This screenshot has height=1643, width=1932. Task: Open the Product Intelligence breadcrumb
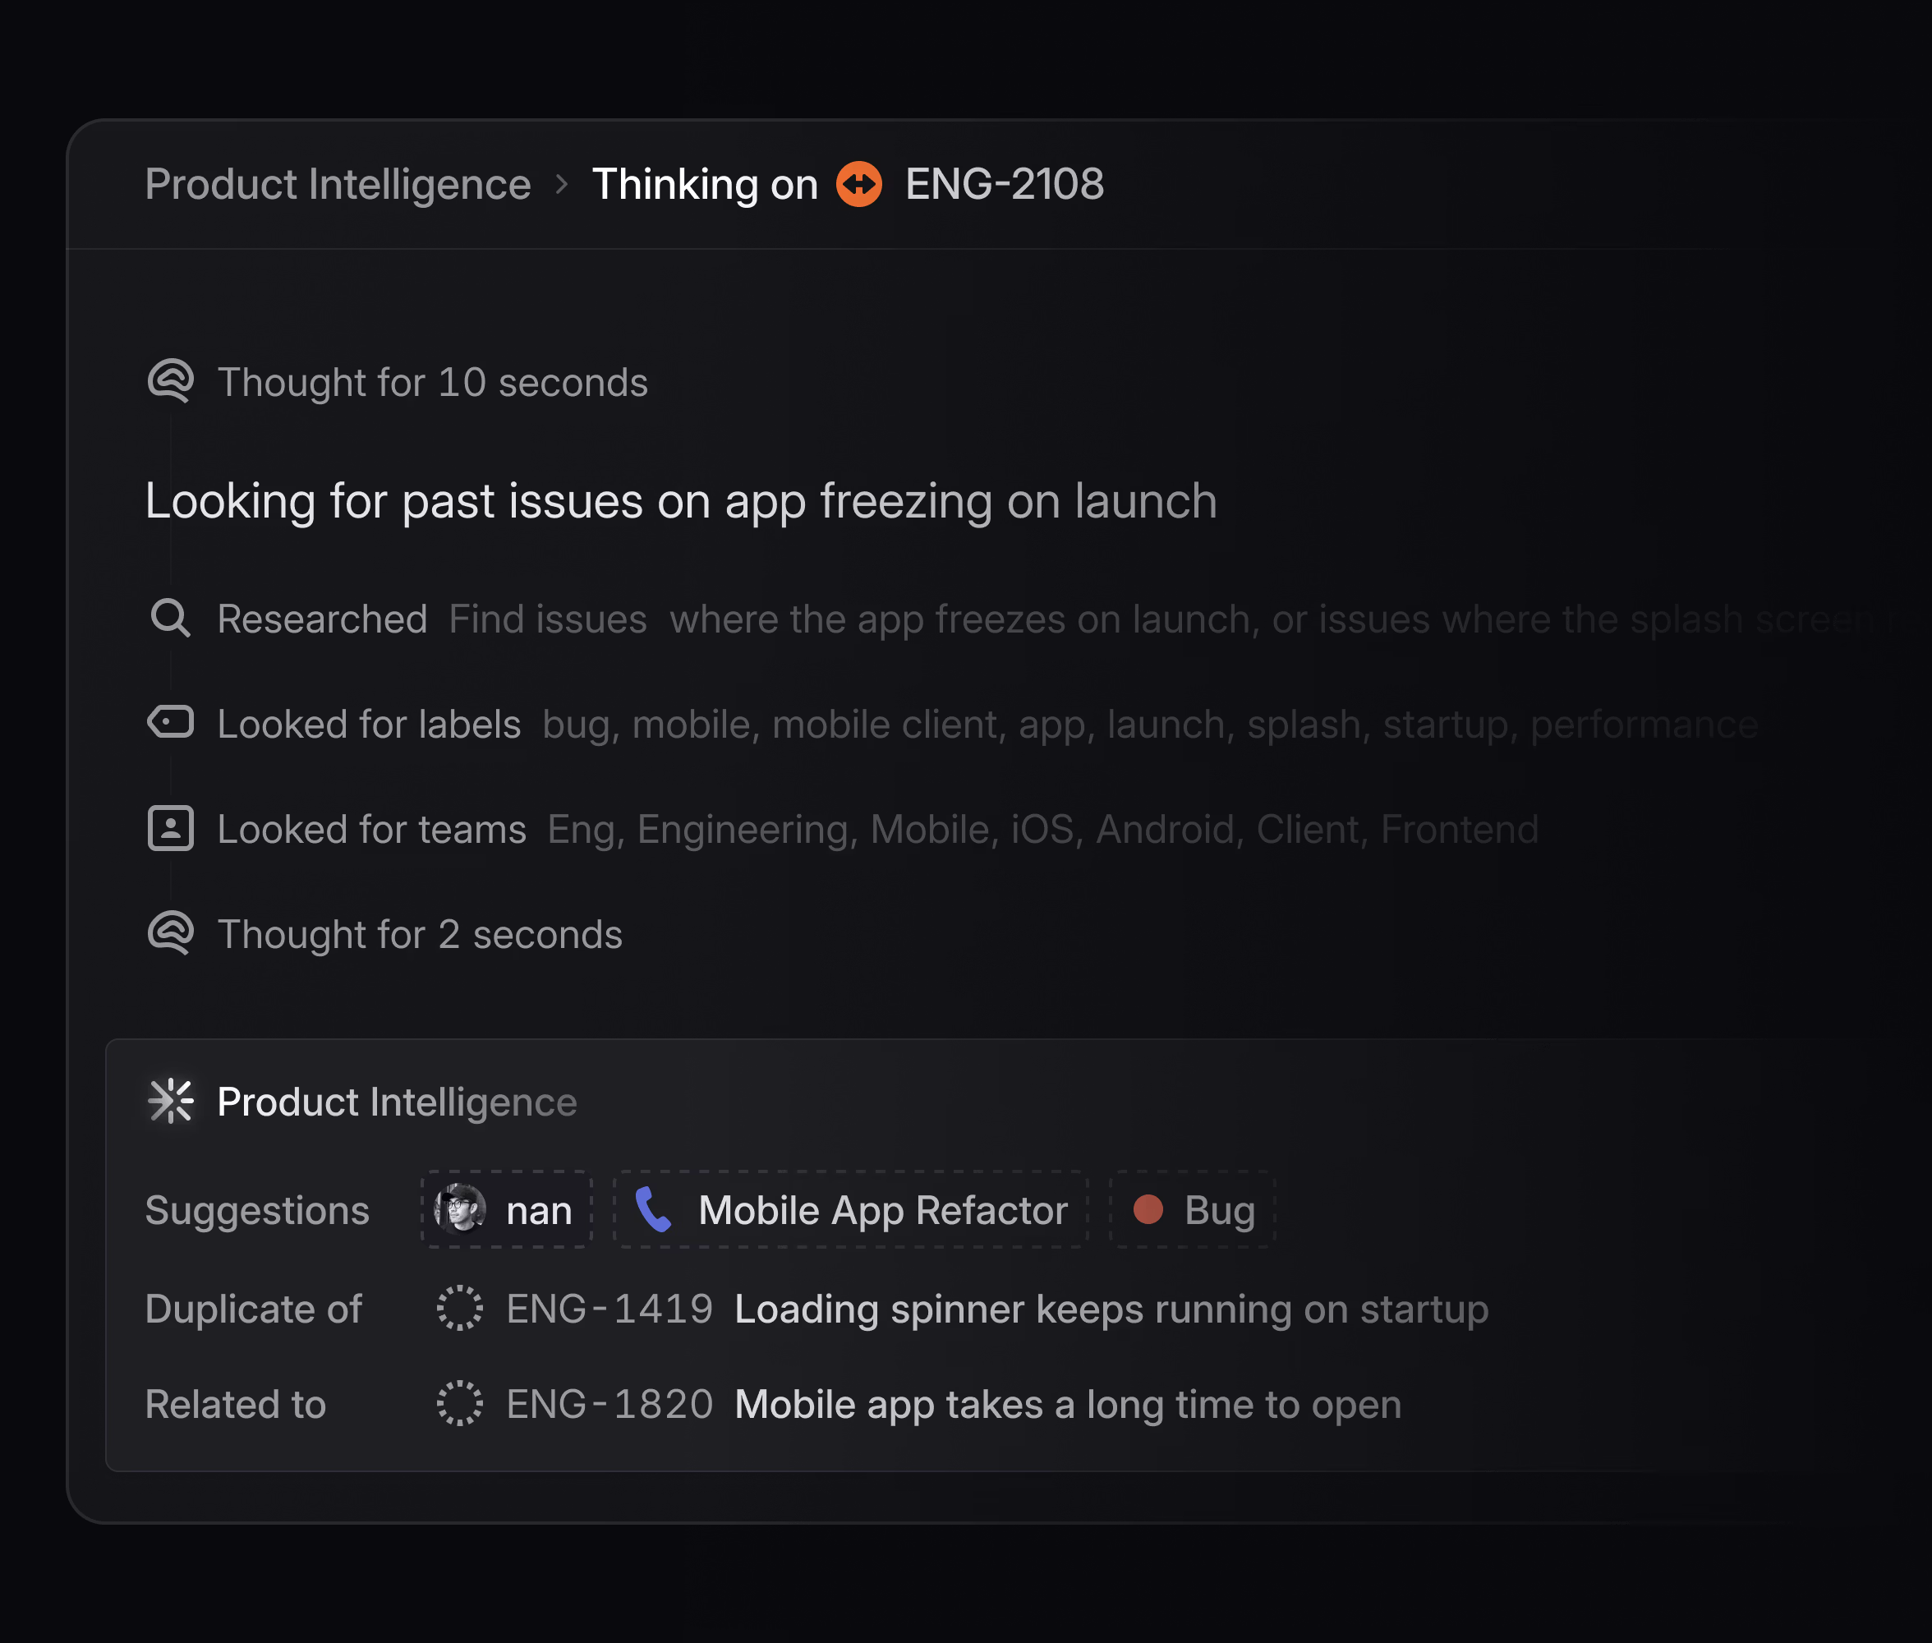pos(338,184)
